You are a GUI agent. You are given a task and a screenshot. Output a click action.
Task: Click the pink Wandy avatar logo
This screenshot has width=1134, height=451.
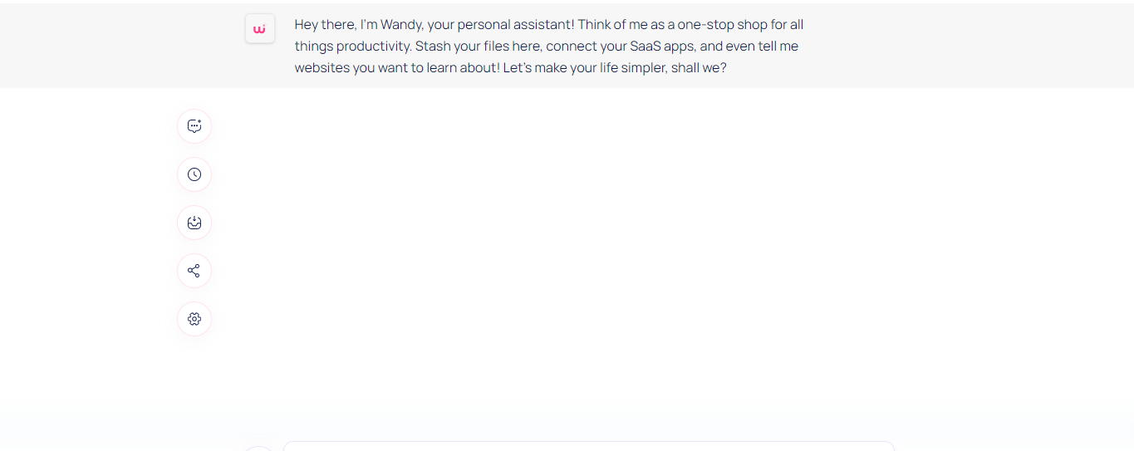point(260,29)
